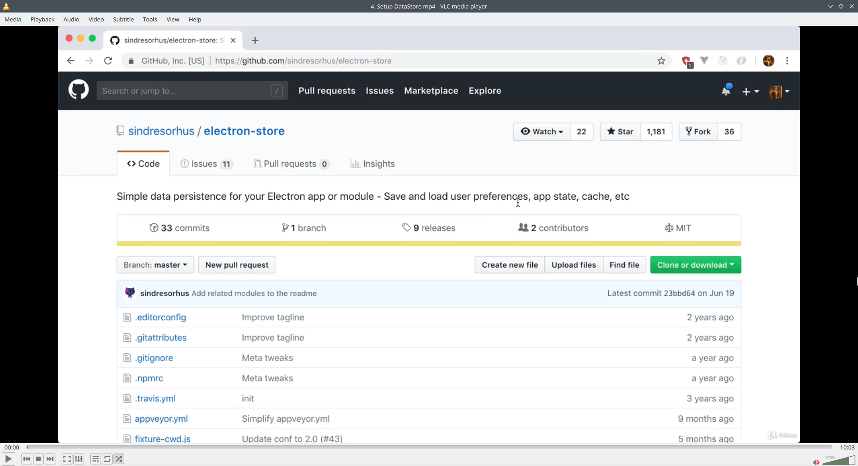Open the Audio menu
Screen dimensions: 858x466
point(71,19)
